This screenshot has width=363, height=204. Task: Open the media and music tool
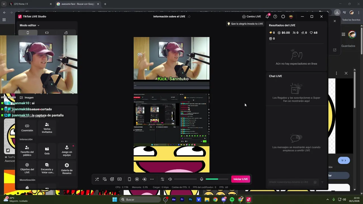pyautogui.click(x=105, y=179)
